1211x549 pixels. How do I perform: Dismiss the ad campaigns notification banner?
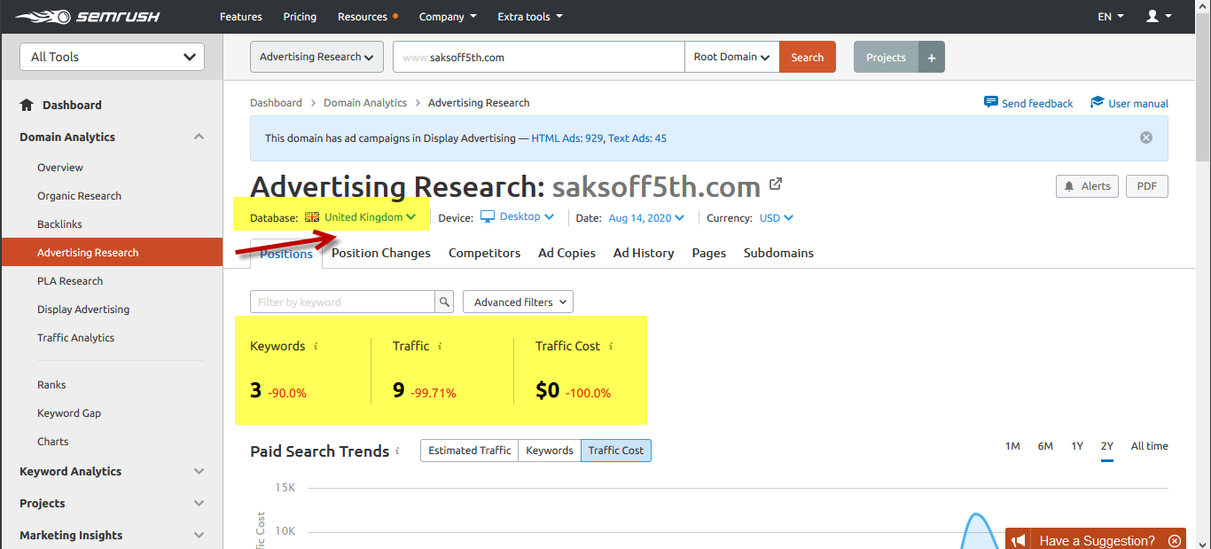click(1145, 137)
